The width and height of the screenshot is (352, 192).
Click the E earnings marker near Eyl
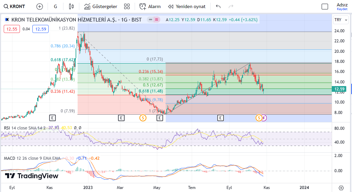click(x=220, y=118)
